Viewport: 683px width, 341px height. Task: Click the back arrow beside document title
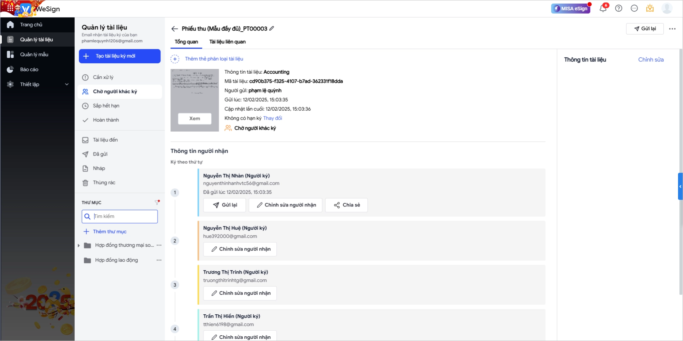point(174,29)
